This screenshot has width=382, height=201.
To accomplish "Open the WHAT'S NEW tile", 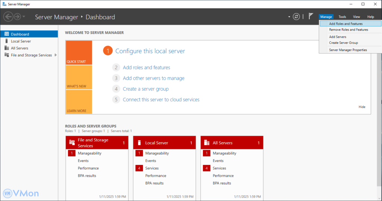I will tap(79, 77).
